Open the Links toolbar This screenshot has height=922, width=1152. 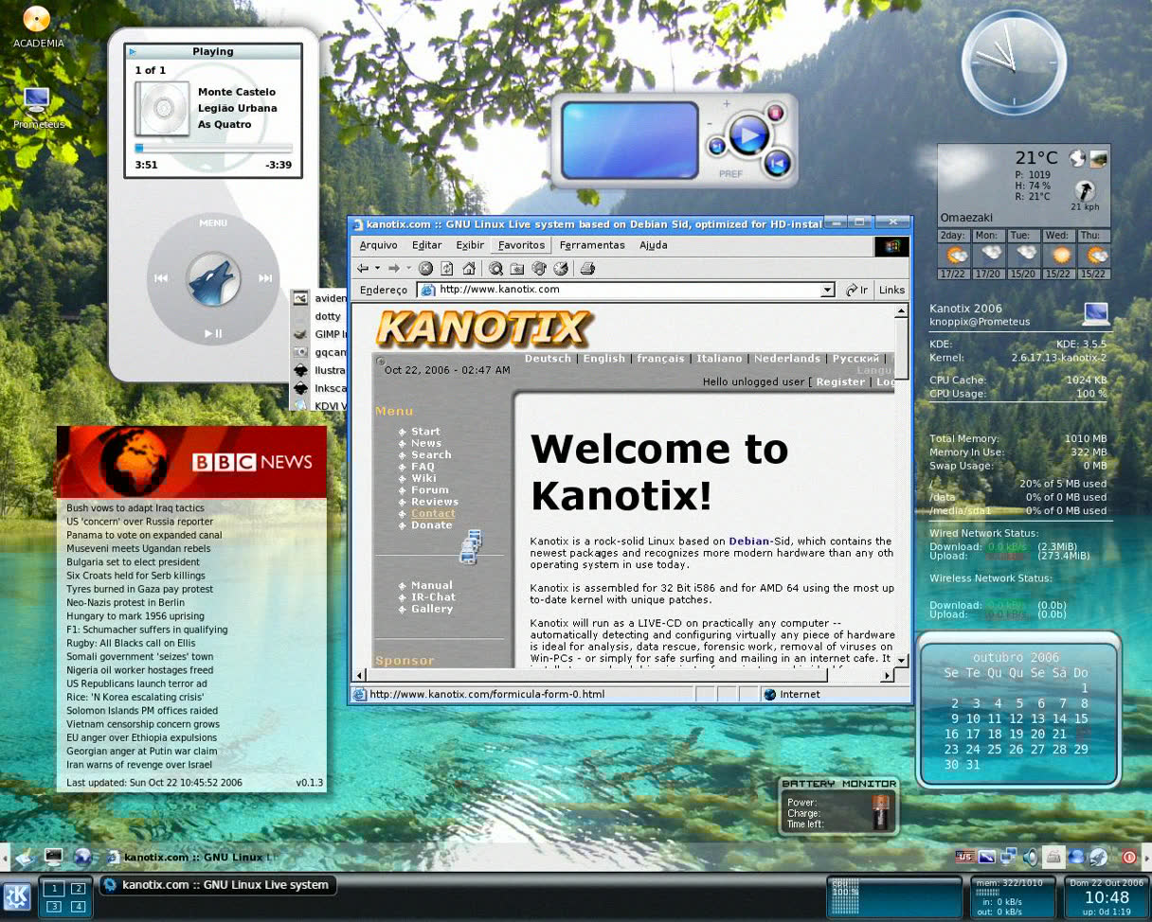(x=891, y=290)
